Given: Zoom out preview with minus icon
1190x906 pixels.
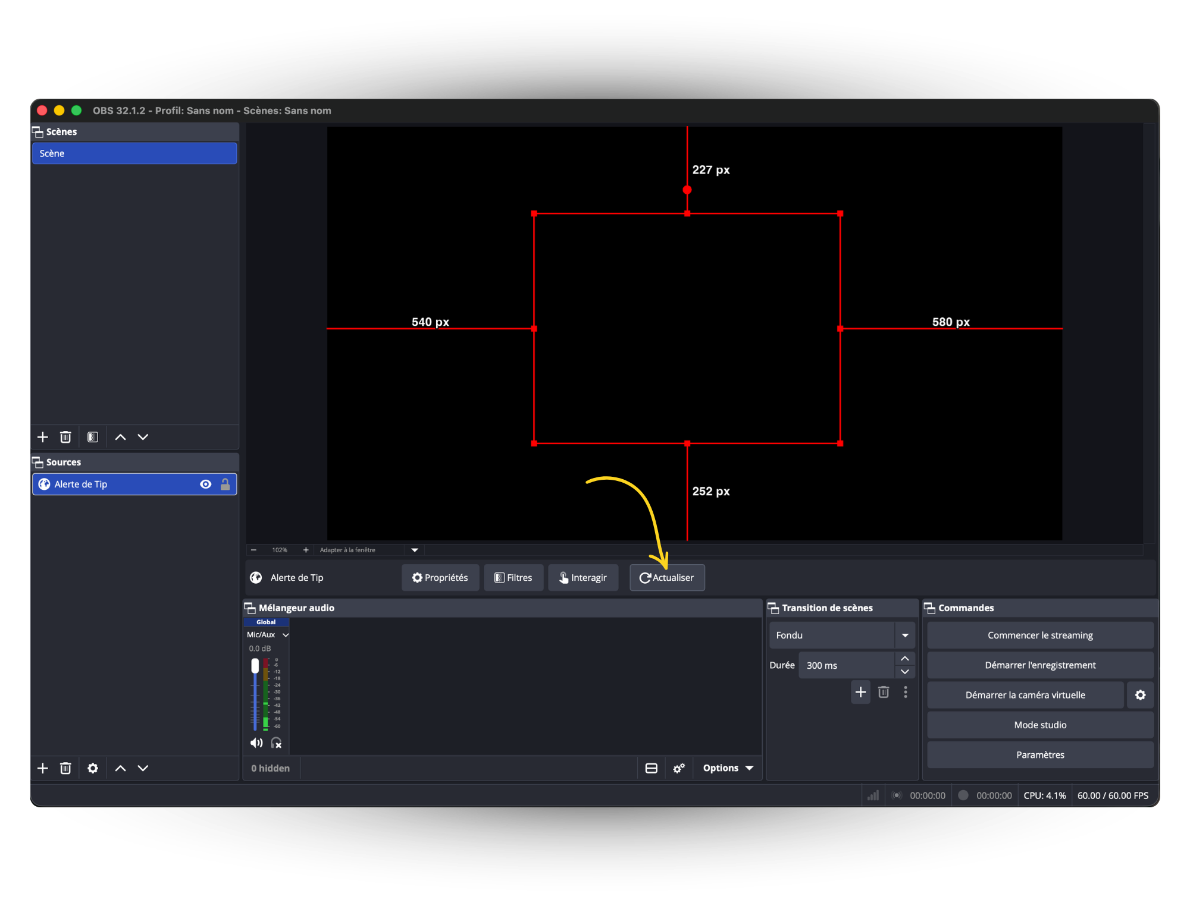Looking at the screenshot, I should pyautogui.click(x=253, y=550).
